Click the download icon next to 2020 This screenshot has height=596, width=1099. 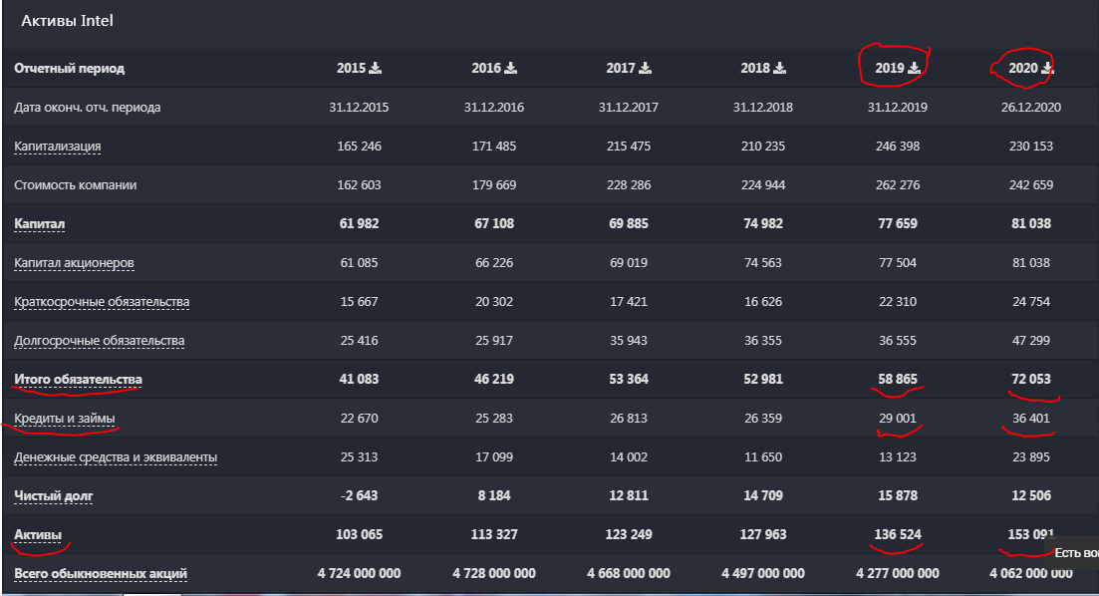tap(1047, 69)
